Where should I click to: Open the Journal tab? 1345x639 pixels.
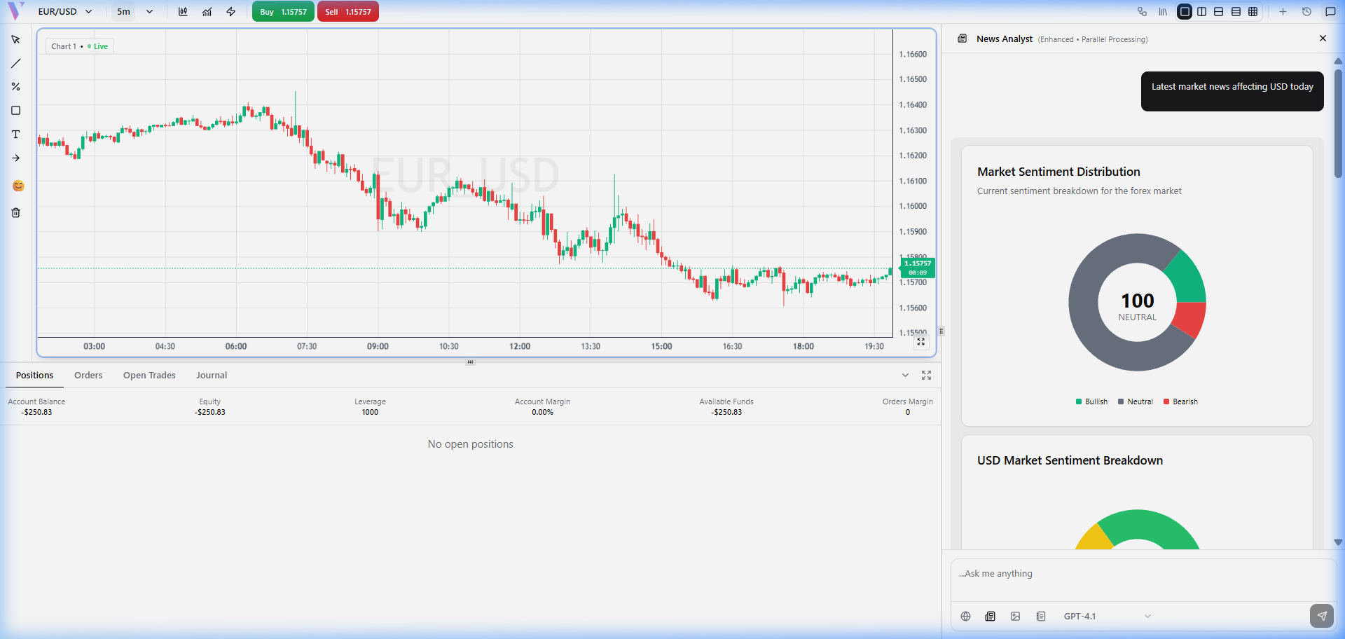point(212,376)
